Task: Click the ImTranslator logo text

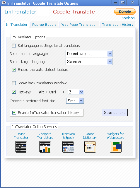Action: tap(21, 12)
